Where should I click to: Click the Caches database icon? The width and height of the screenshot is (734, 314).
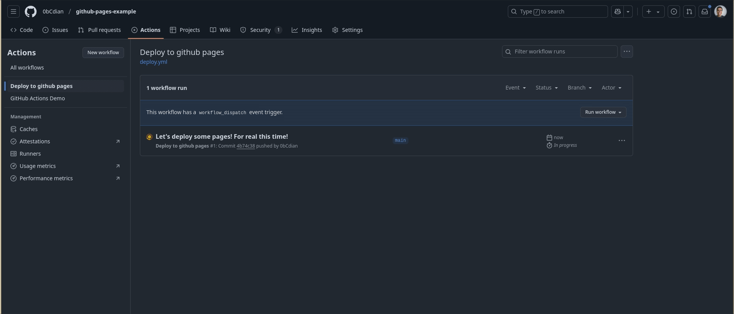[13, 129]
